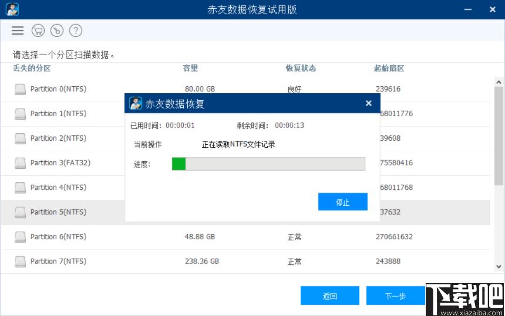The image size is (505, 316).
Task: Click the remaining time 00:00:13 value
Action: [x=289, y=125]
